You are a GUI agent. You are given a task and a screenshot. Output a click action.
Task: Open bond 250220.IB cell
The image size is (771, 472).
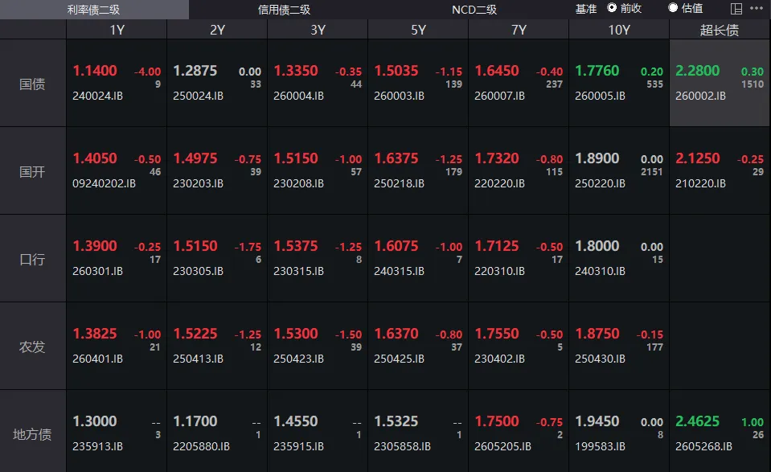point(619,170)
